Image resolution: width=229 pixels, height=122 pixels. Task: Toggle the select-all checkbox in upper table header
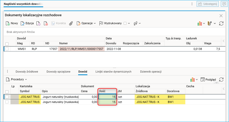coord(7,44)
